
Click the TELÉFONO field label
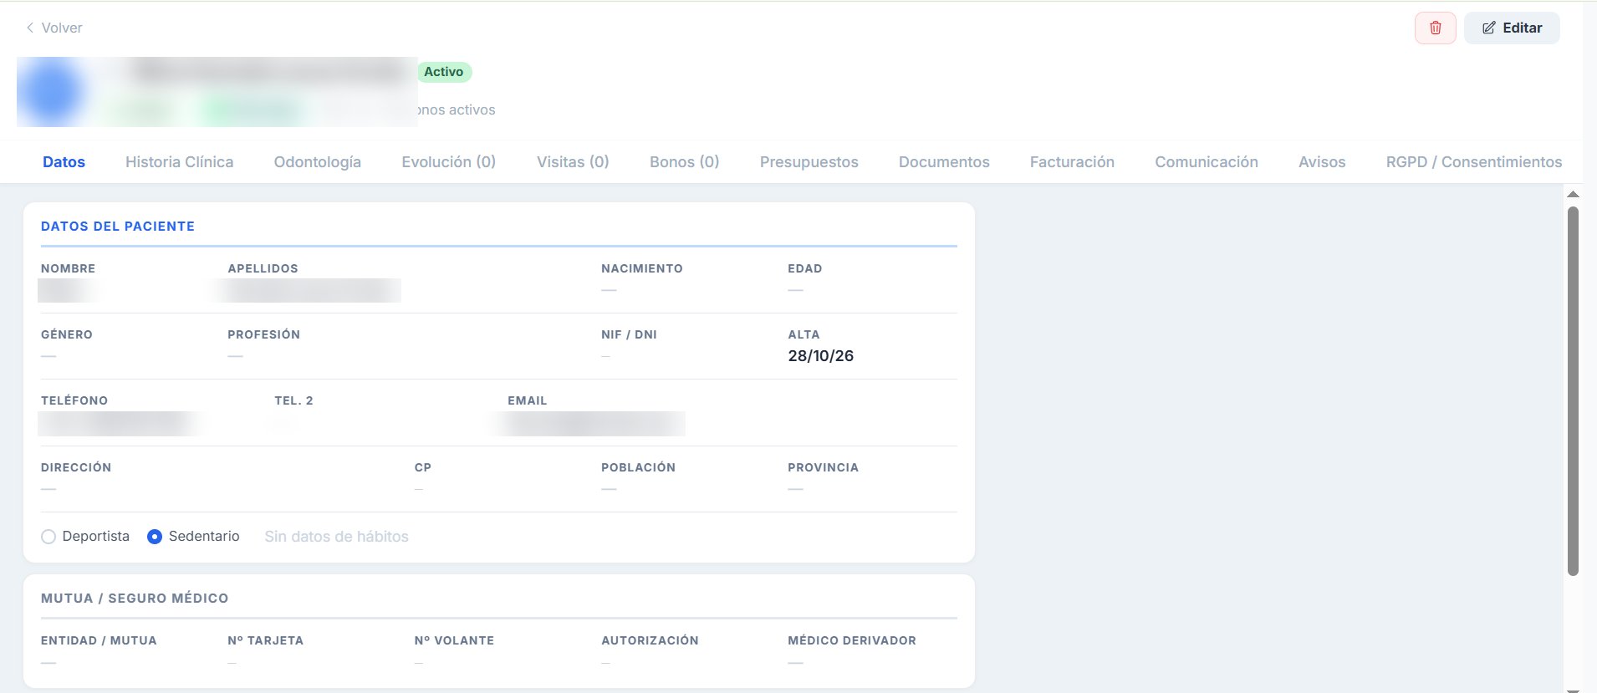click(74, 400)
